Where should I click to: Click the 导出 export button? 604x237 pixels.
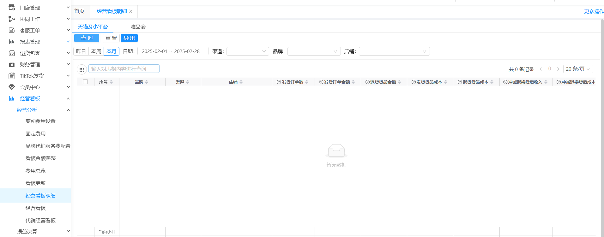(129, 38)
